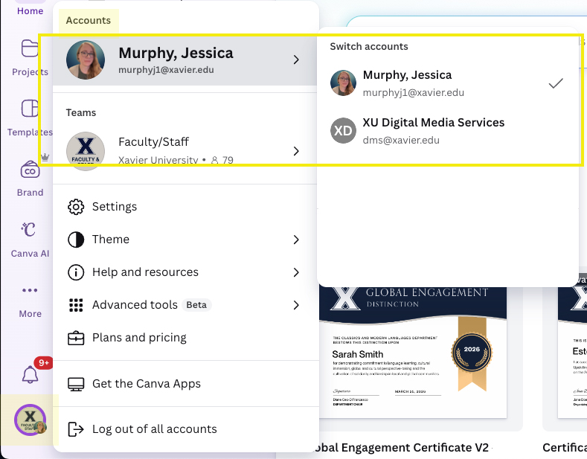Open Help and resources menu item
587x459 pixels.
pyautogui.click(x=186, y=272)
